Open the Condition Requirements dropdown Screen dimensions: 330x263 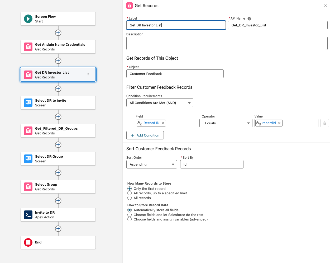click(160, 103)
